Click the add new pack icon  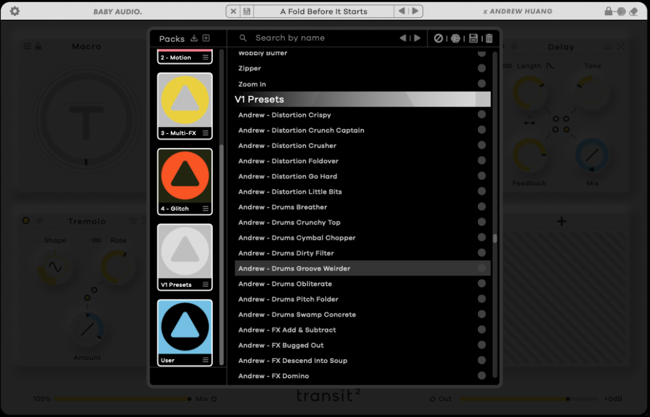tap(206, 38)
